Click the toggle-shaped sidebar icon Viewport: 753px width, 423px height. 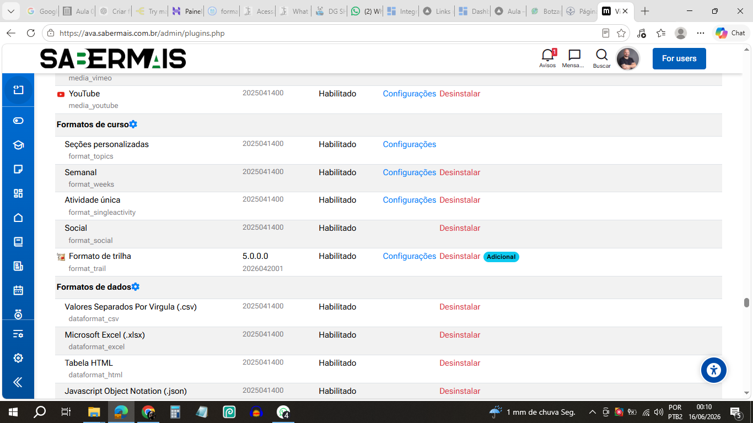[18, 121]
